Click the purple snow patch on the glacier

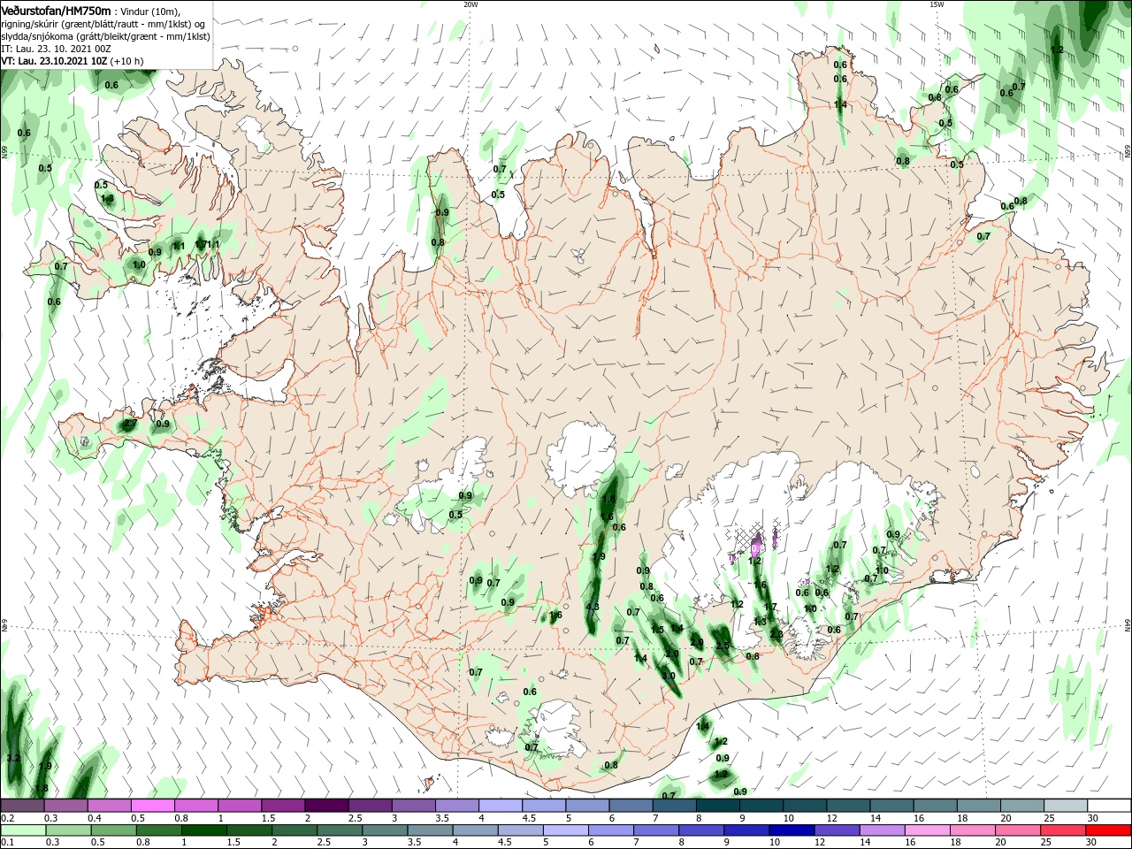click(x=756, y=542)
